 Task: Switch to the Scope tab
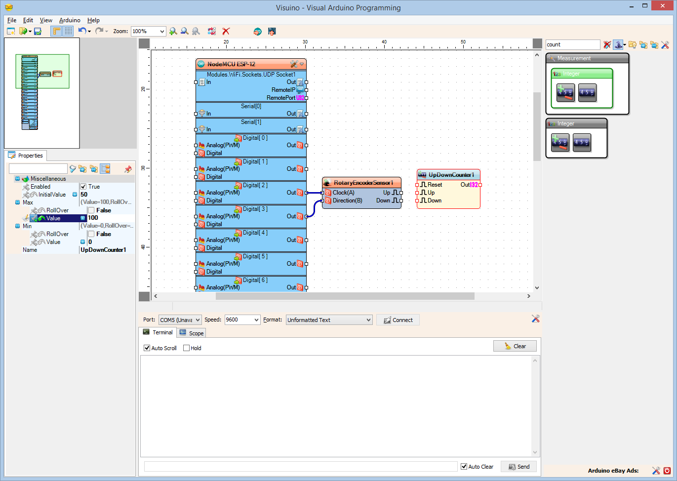pos(191,332)
